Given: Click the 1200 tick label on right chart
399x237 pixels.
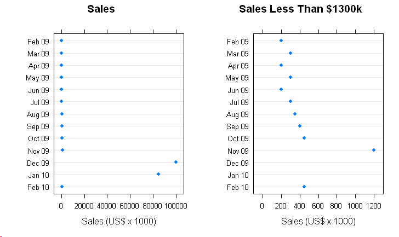Looking at the screenshot, I should click(374, 205).
